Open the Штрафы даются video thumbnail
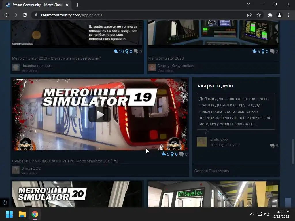The image size is (295, 221). pyautogui.click(x=77, y=33)
